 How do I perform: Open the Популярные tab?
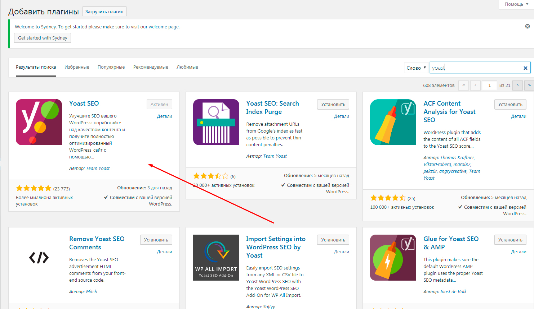[111, 67]
